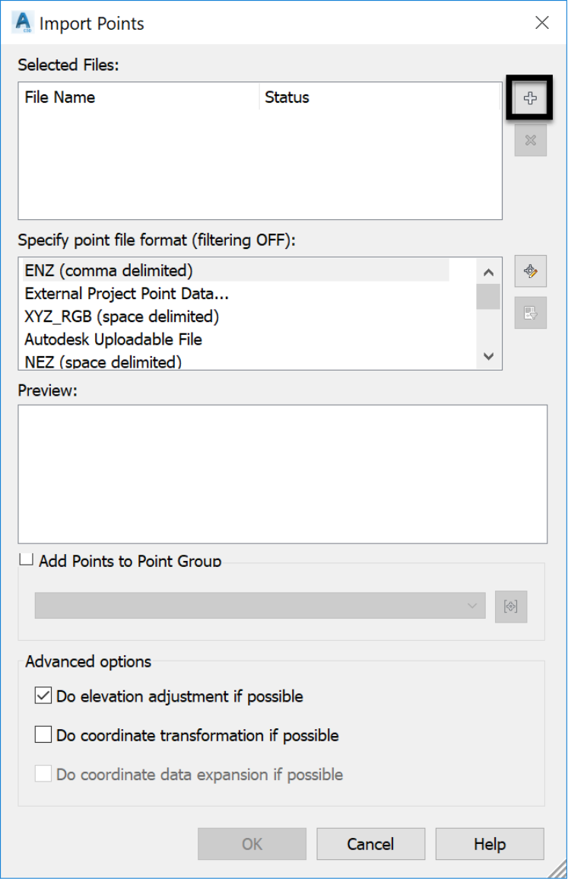Click the format list scrollbar thumb
This screenshot has height=879, width=568.
coord(488,297)
